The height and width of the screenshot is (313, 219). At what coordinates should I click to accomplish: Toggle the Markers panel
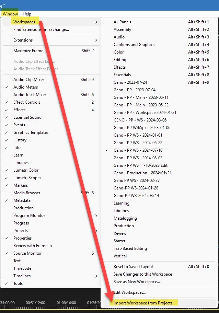pos(51,185)
